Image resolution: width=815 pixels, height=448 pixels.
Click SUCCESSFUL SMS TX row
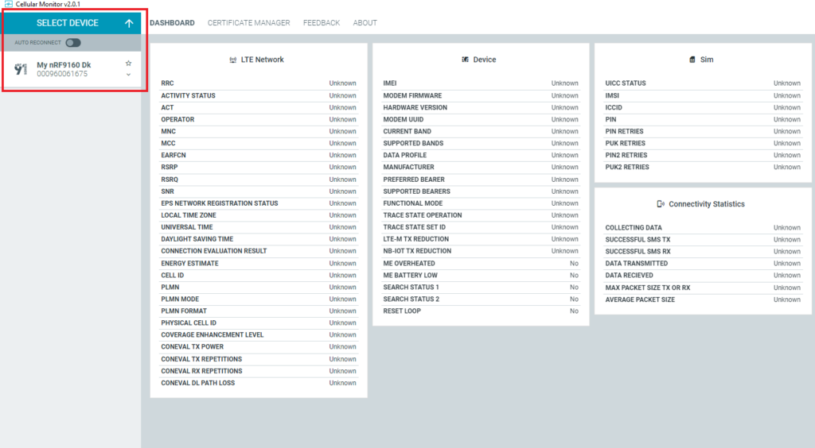pos(703,240)
